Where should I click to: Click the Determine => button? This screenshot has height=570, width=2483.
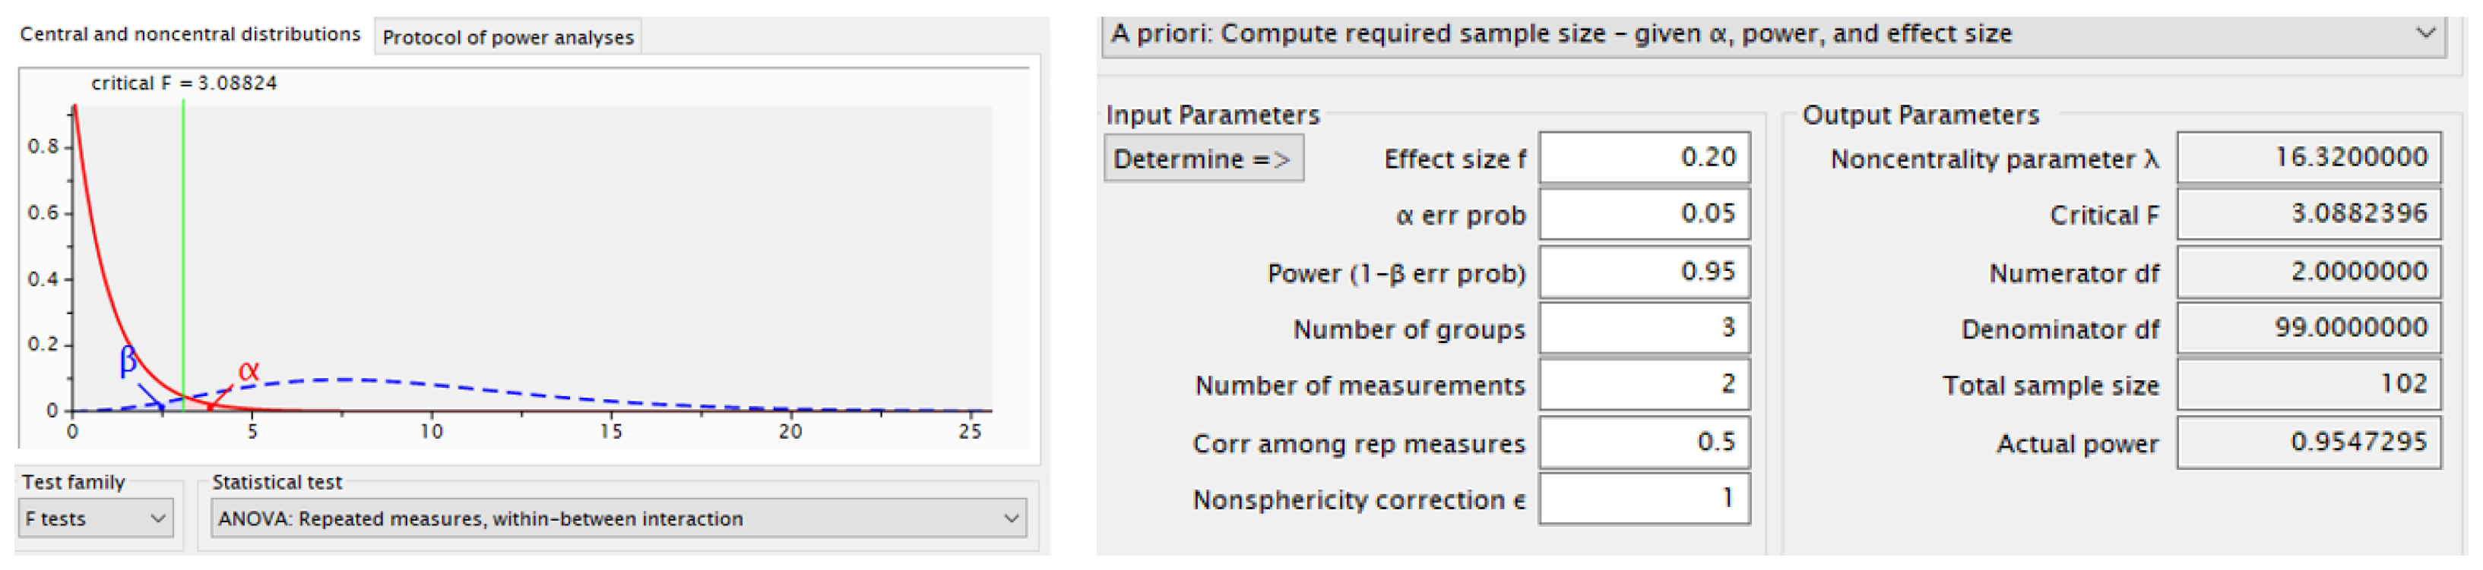(x=1203, y=159)
